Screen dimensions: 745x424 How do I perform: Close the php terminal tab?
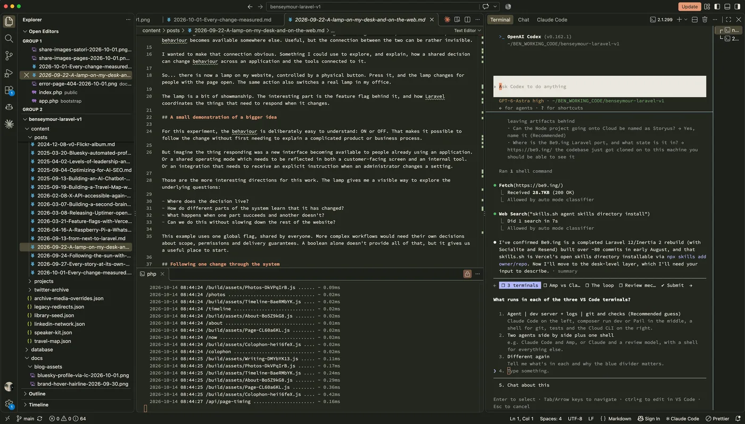[163, 274]
